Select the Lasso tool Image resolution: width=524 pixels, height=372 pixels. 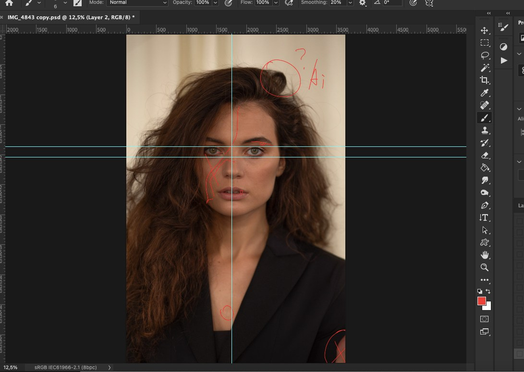coord(484,55)
